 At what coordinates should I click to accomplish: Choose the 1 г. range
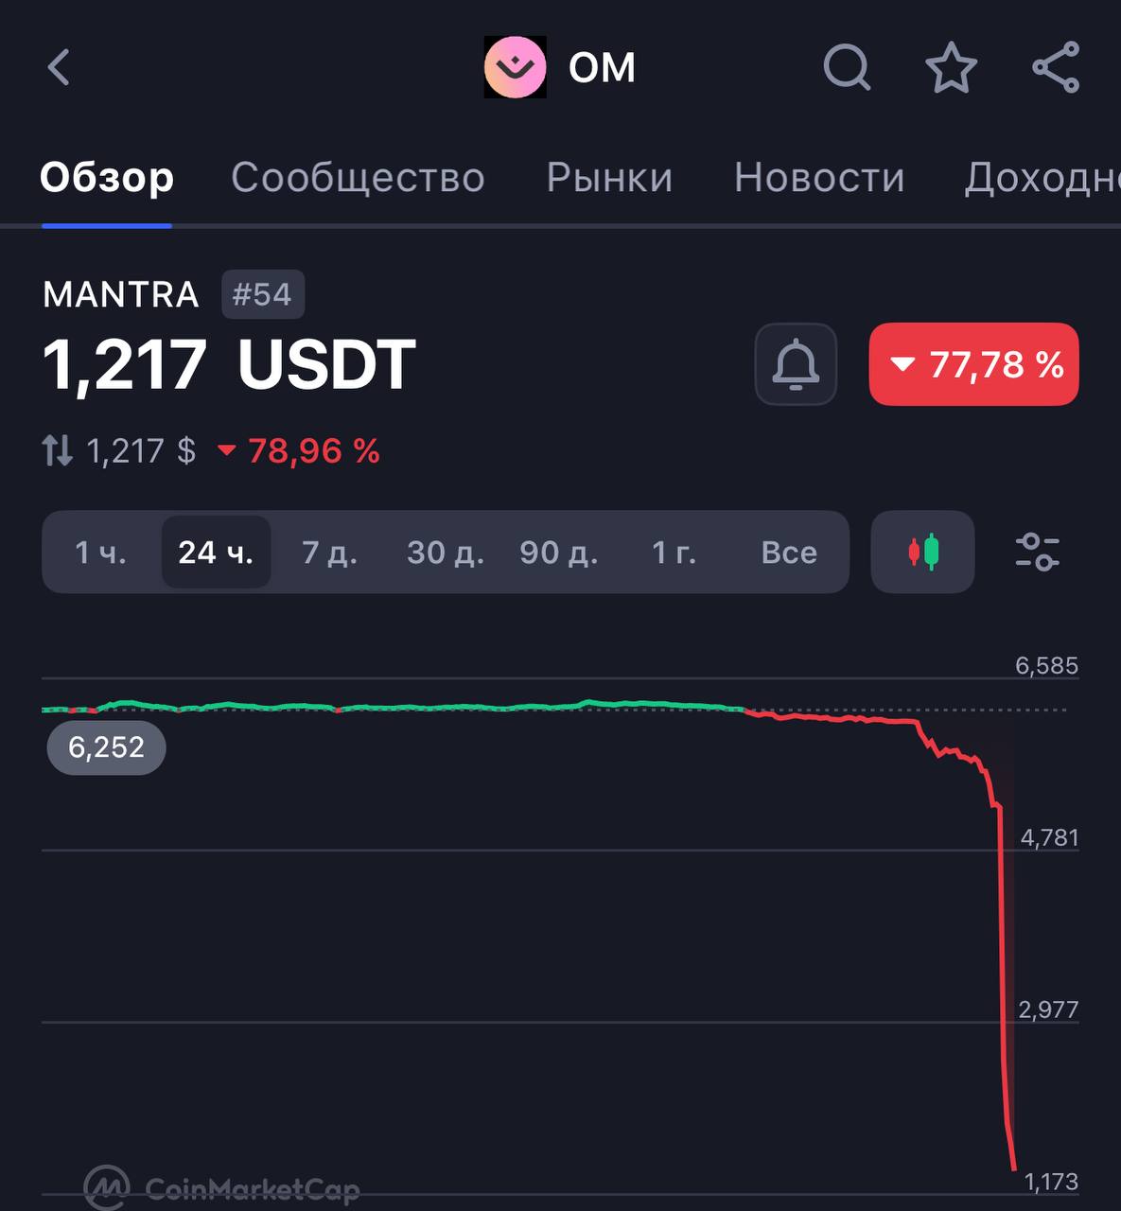[674, 553]
